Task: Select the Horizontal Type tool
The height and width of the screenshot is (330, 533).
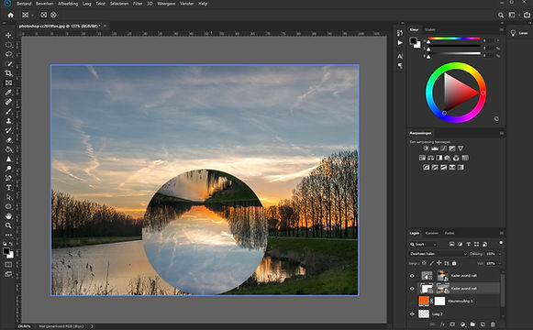Action: [x=8, y=187]
